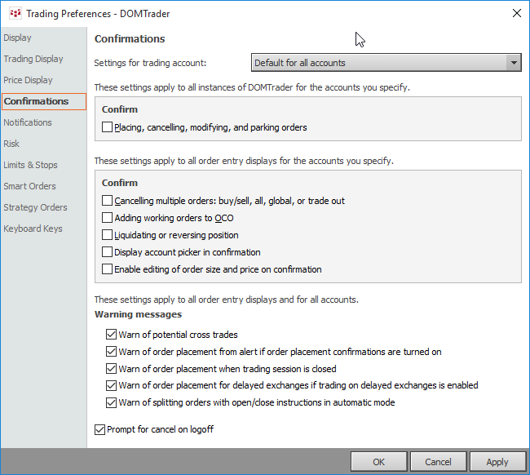Check Cancelling multiple orders confirmation
The image size is (530, 475).
108,201
